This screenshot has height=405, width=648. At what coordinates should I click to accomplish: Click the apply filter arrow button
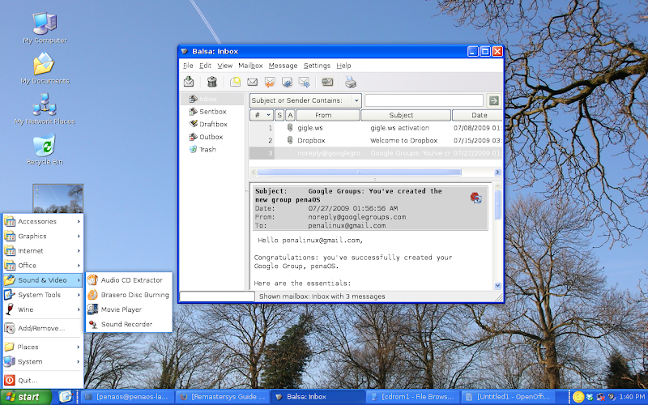point(494,100)
